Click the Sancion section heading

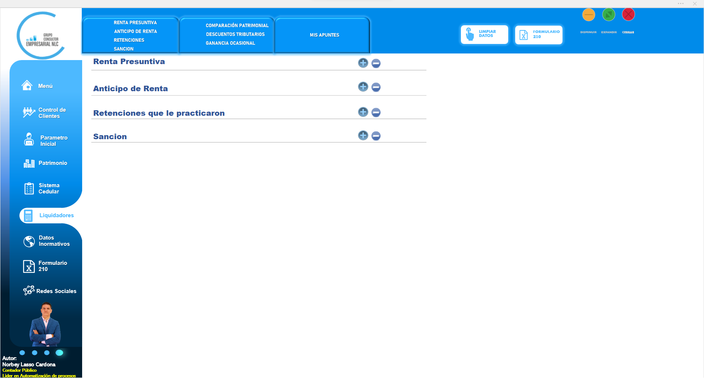[x=110, y=137]
